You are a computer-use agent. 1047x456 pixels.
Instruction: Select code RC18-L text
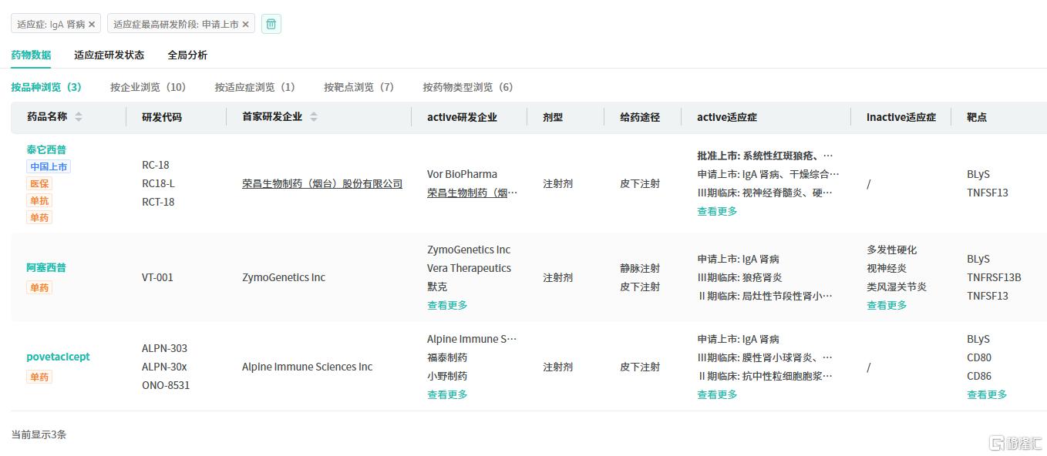tap(158, 183)
